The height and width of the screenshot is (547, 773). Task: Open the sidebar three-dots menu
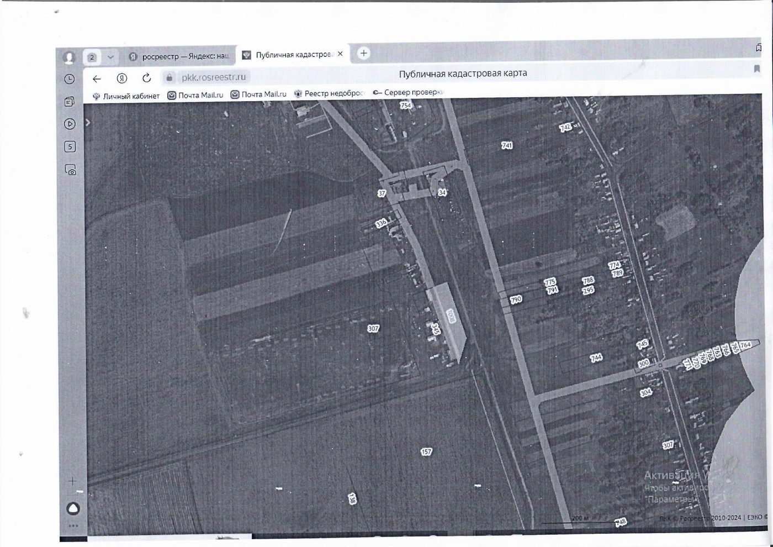(x=73, y=525)
